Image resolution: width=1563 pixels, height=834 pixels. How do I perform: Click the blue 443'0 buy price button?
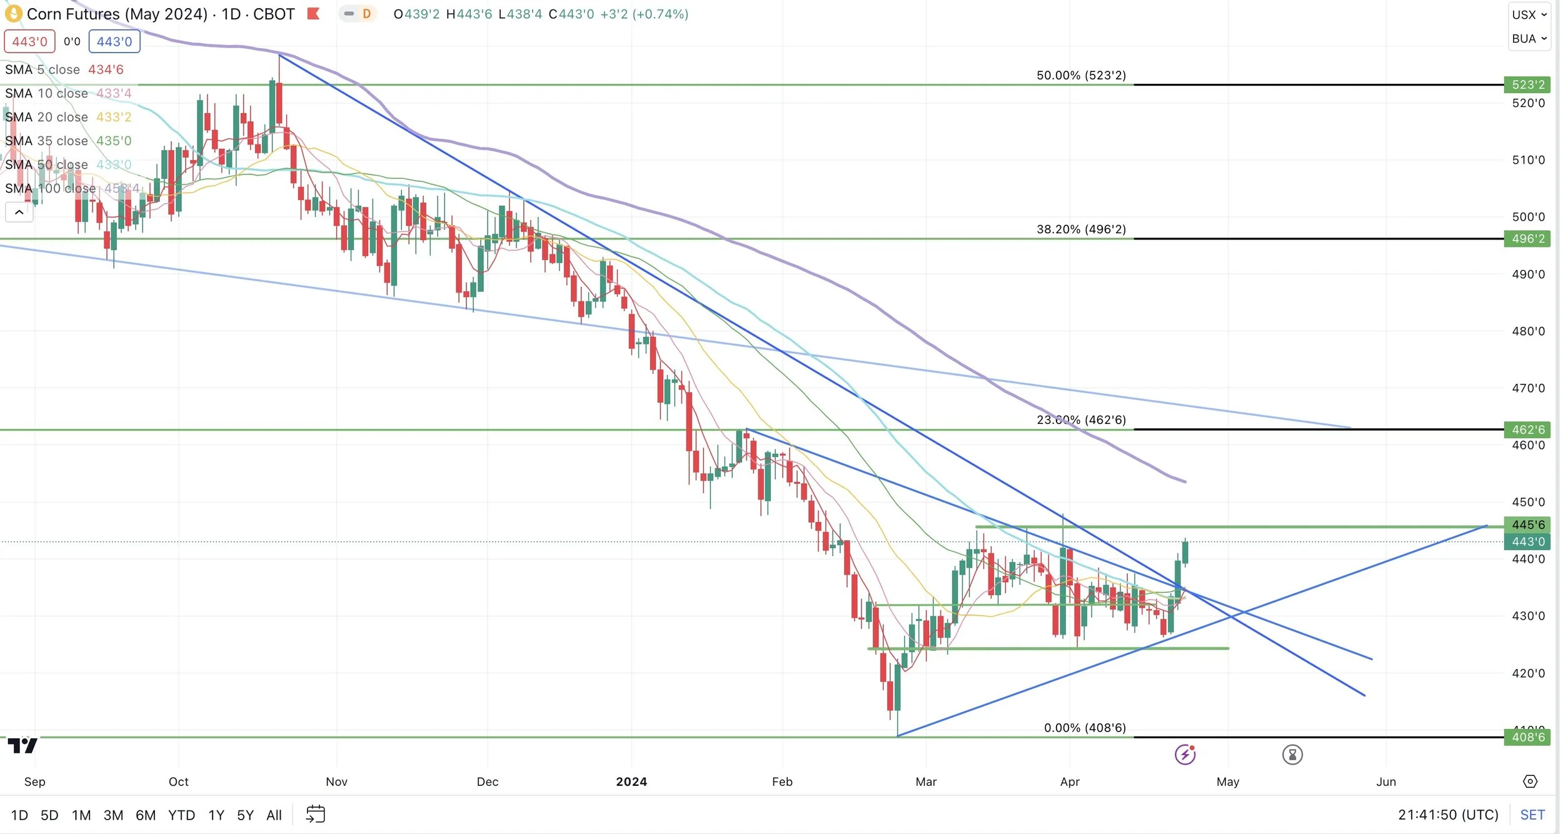pos(114,42)
